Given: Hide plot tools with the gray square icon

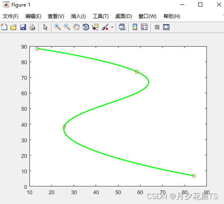Looking at the screenshot, I should (157, 27).
